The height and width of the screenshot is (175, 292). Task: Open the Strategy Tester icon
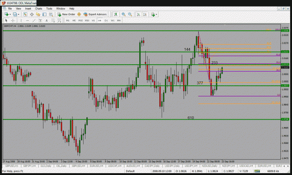[51, 14]
